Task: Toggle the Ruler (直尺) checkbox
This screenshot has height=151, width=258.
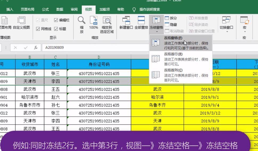Action: click(x=38, y=20)
